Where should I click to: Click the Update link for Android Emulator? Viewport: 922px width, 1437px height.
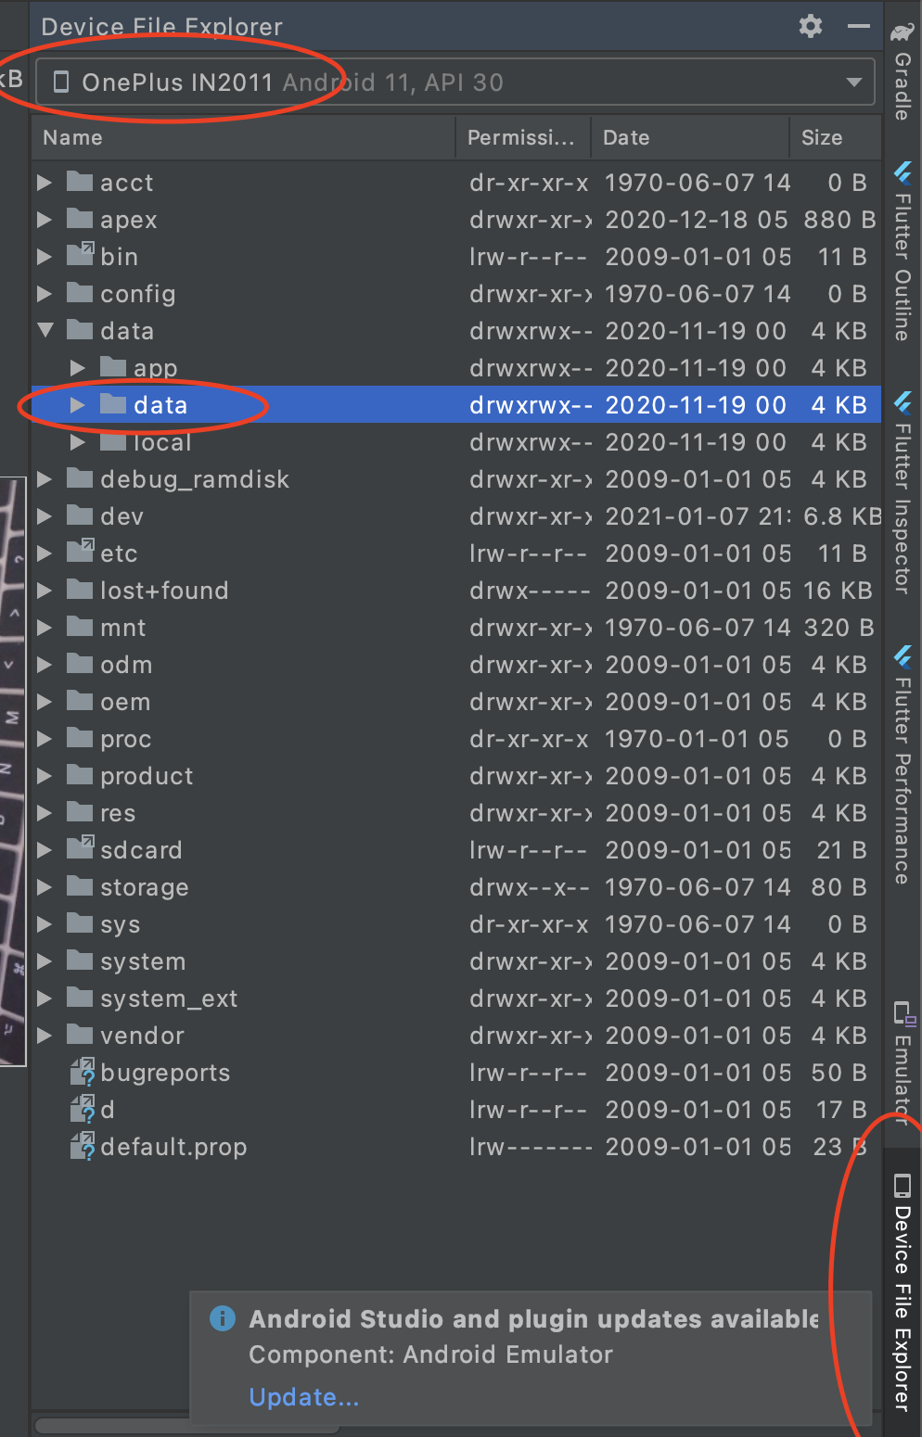pos(303,1397)
